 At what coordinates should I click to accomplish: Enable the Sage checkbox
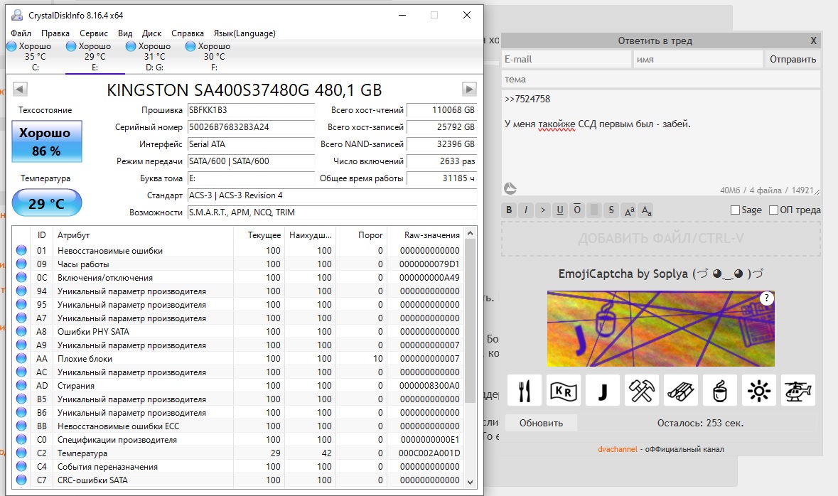click(735, 210)
